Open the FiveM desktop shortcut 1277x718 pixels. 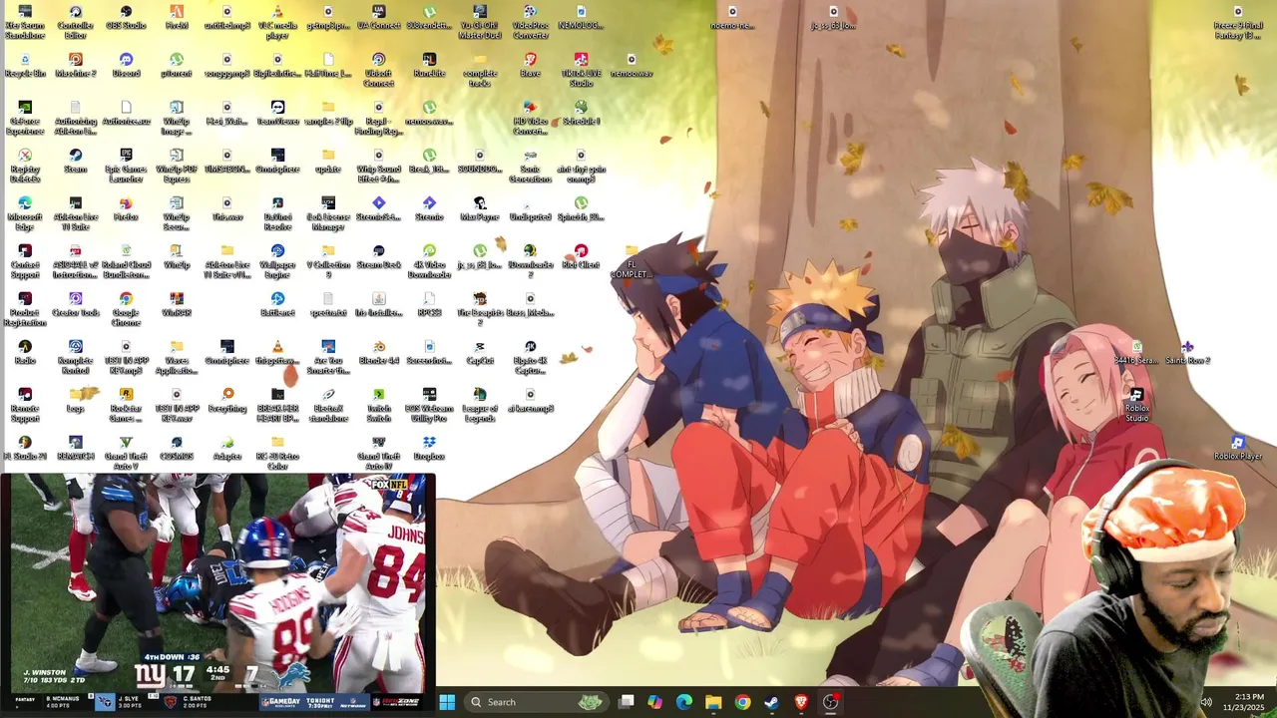click(177, 20)
